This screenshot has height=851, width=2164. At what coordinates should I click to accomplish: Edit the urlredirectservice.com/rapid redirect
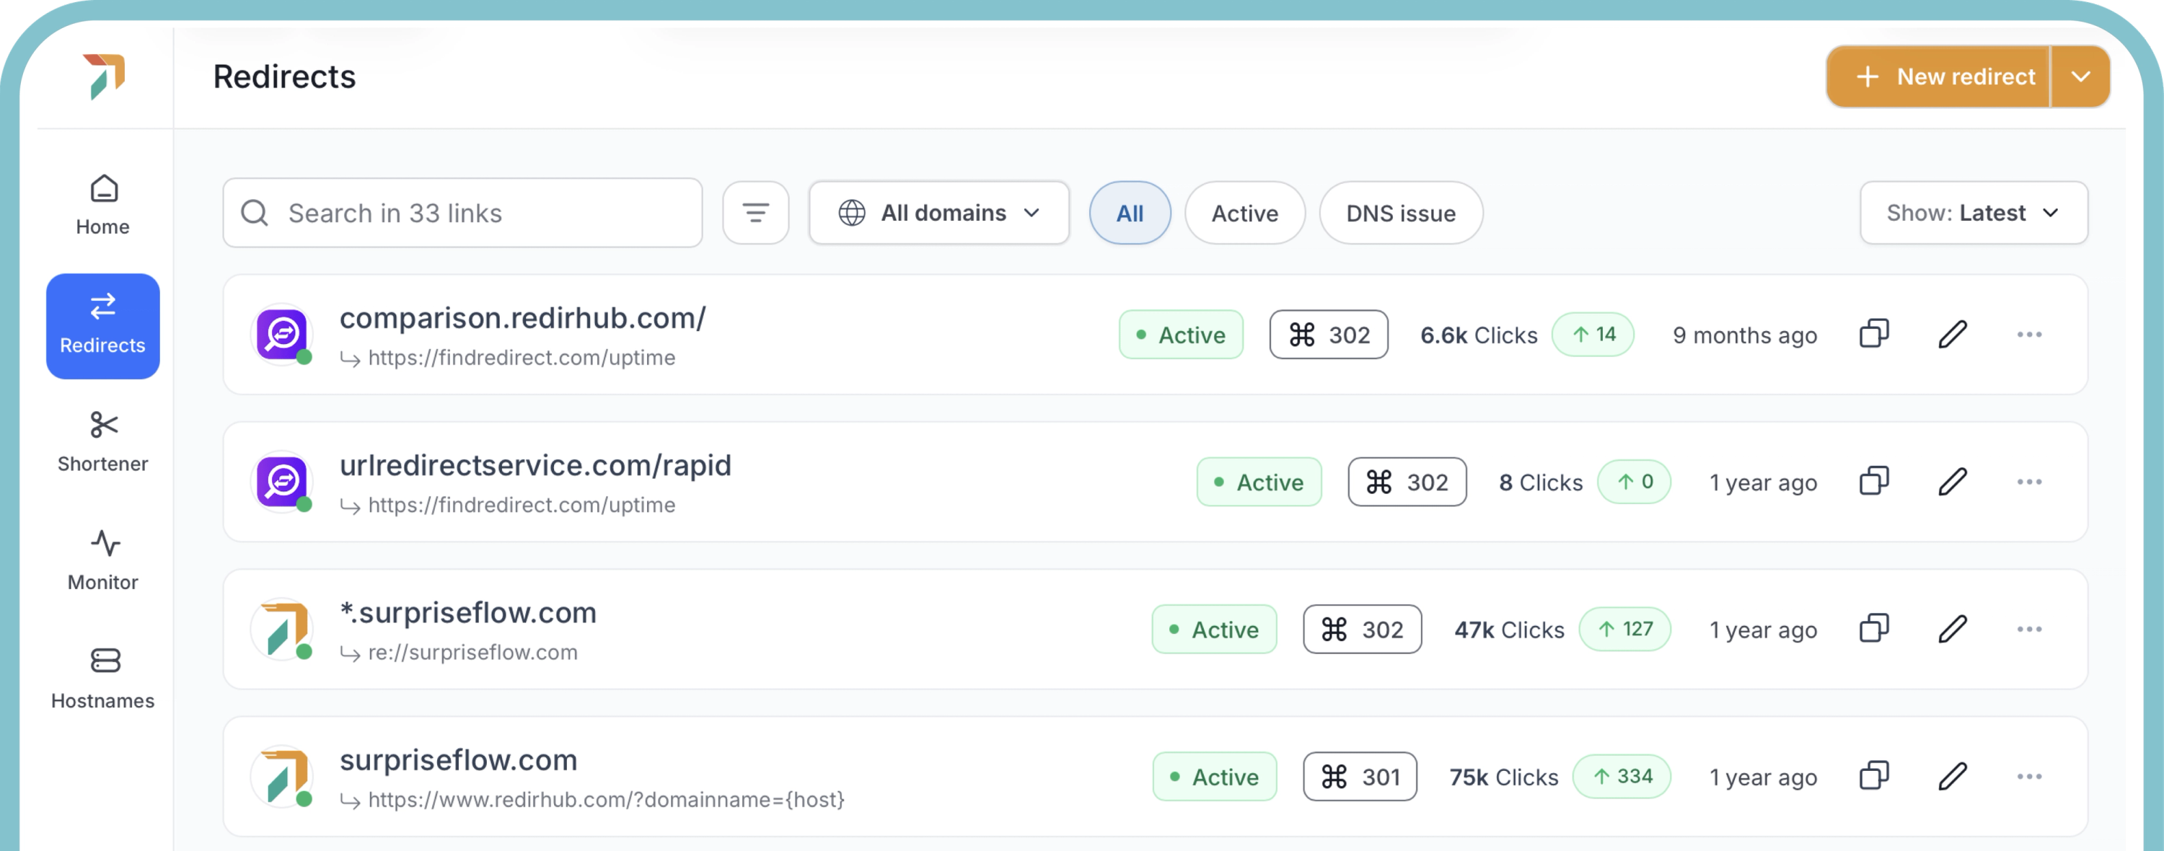tap(1953, 482)
